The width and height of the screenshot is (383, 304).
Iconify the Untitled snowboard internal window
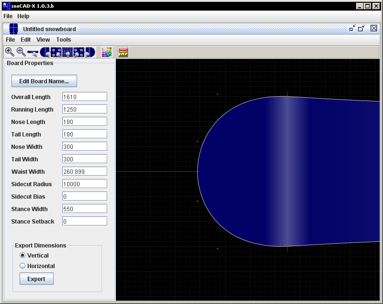(x=352, y=29)
